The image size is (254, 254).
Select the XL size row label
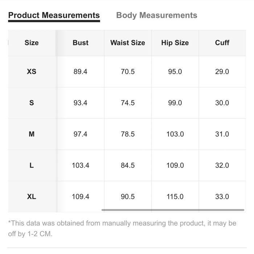pos(32,196)
